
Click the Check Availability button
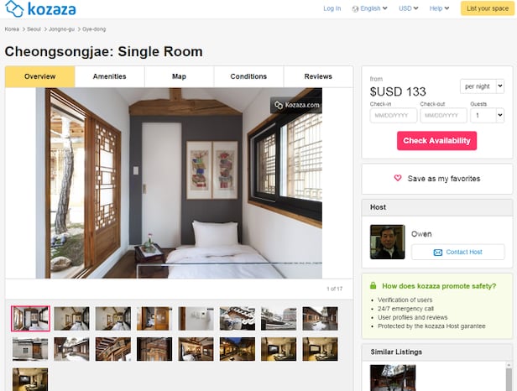click(x=436, y=141)
